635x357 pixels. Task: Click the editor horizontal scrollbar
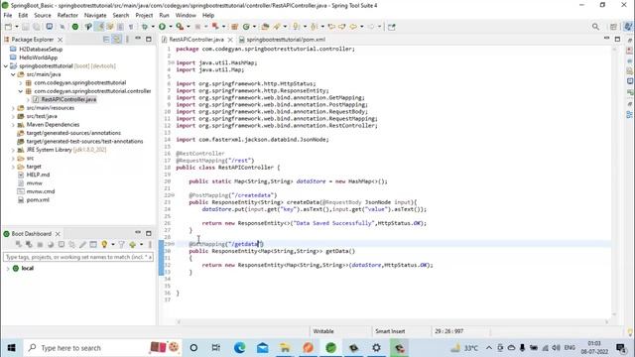393,321
